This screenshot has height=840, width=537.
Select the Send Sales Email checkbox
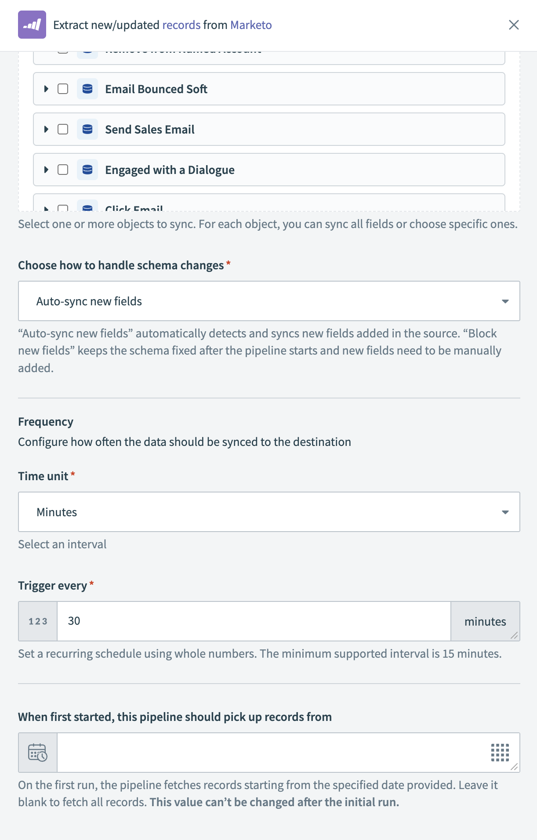[x=63, y=129]
